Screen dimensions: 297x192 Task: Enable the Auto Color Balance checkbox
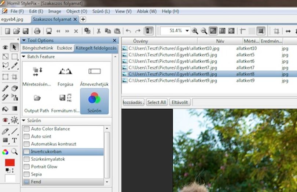pyautogui.click(x=26, y=129)
